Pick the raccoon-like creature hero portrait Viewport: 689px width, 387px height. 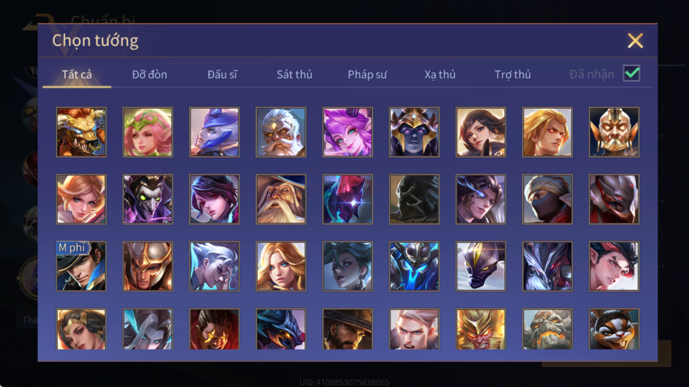pos(614,329)
